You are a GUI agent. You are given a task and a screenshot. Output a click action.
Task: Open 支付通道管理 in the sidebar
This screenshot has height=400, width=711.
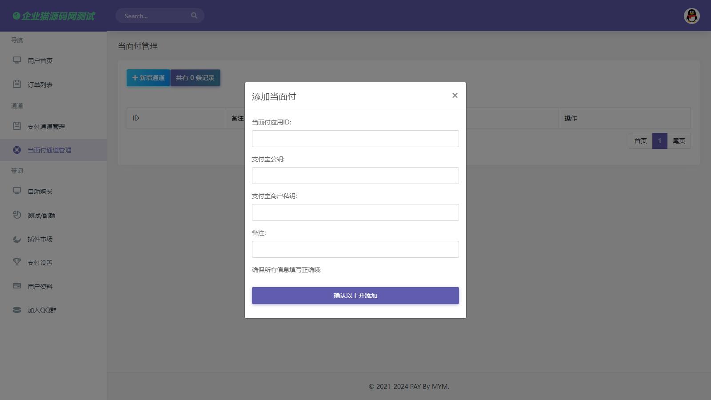46,127
